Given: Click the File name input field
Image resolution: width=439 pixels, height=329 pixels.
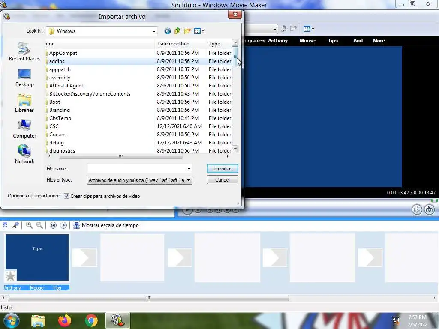Looking at the screenshot, I should (x=137, y=169).
